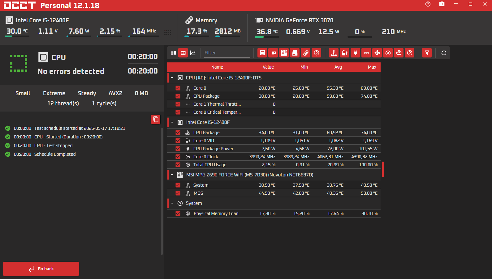Viewport: 492px width, 279px height.
Task: Toggle clock speedometer filter icon
Action: [388, 53]
